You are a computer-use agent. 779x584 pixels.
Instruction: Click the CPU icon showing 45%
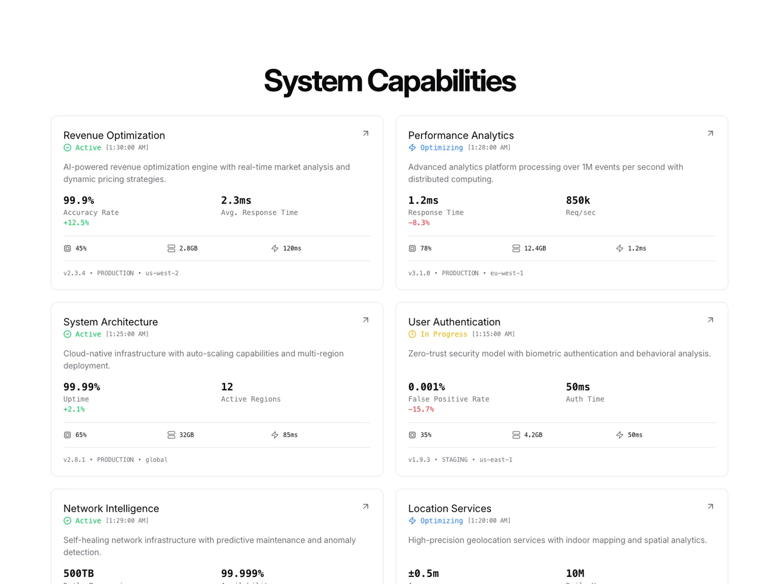(x=68, y=248)
